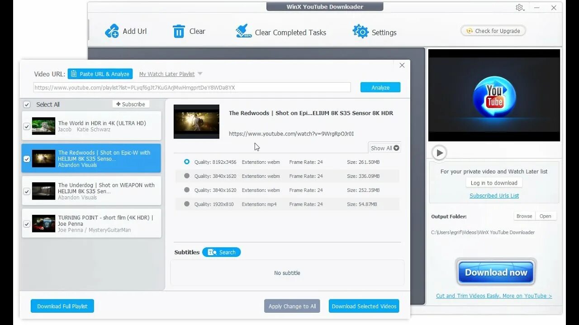Click the TURNING POINT video thumbnail
This screenshot has height=325, width=579.
pyautogui.click(x=43, y=223)
